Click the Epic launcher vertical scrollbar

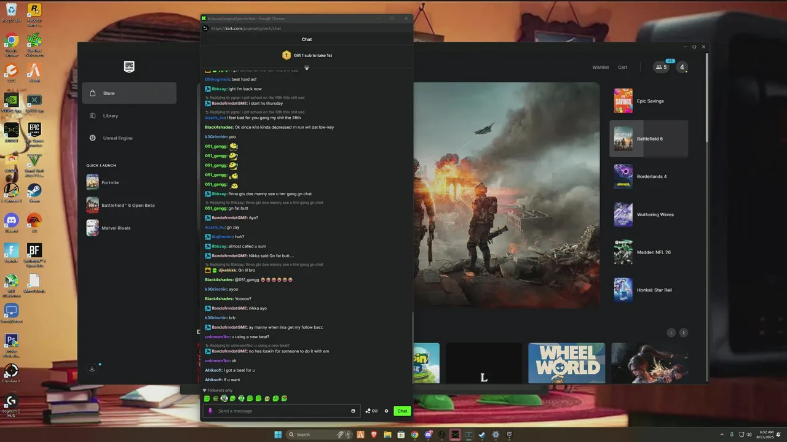[707, 98]
